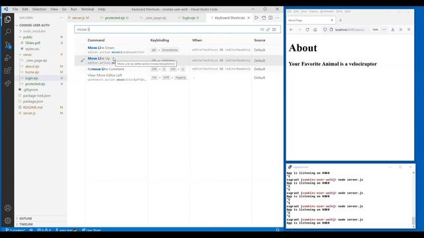The height and width of the screenshot is (238, 424).
Task: Go to Firefox home page icon
Action: pyautogui.click(x=315, y=30)
